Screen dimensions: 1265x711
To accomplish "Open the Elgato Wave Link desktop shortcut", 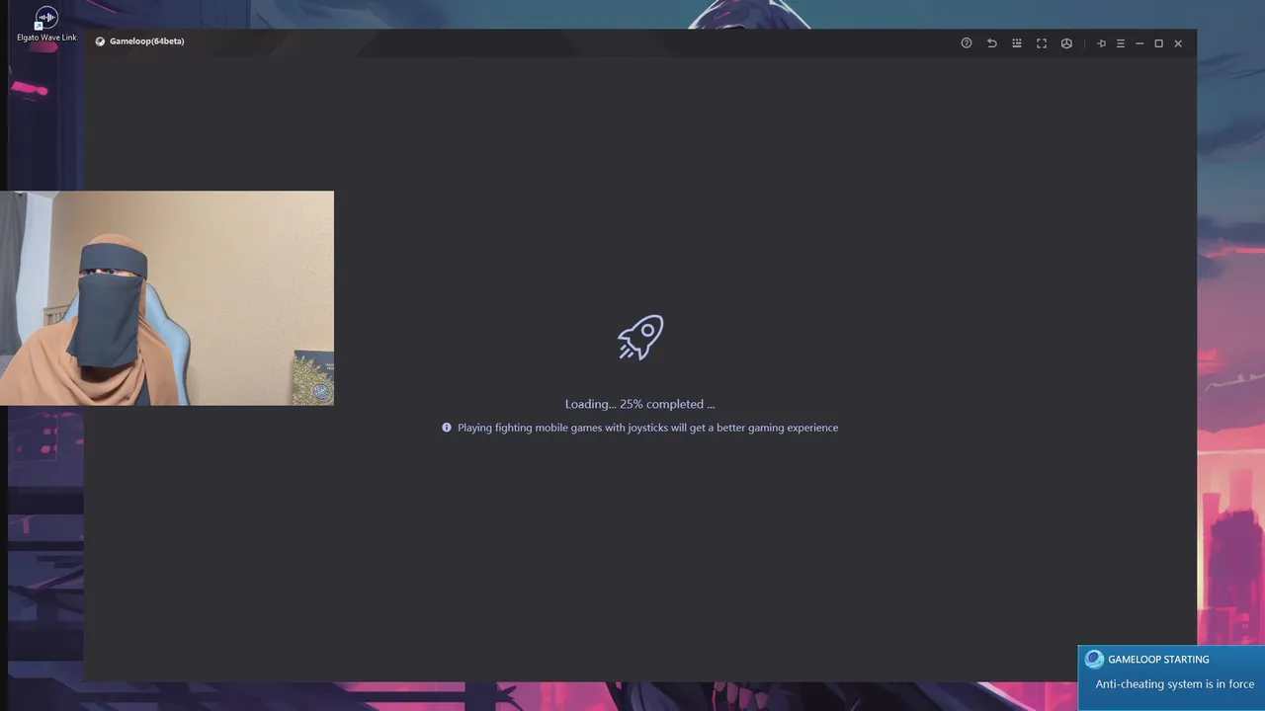I will 46,25.
